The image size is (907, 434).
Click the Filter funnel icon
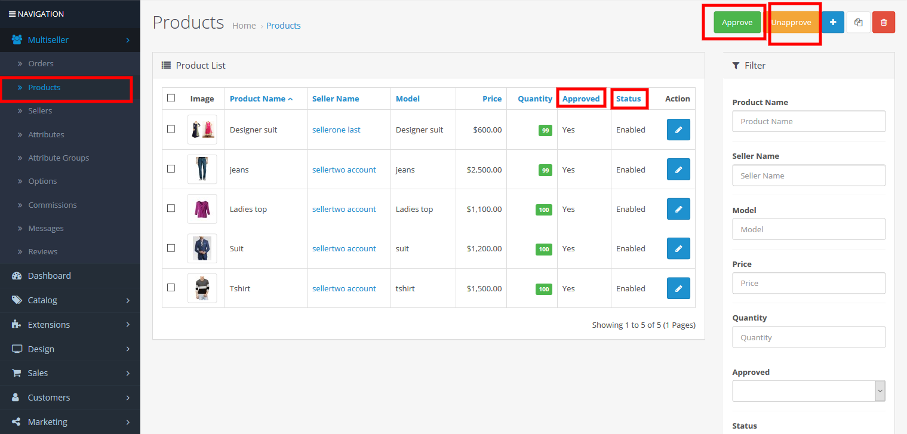(736, 65)
